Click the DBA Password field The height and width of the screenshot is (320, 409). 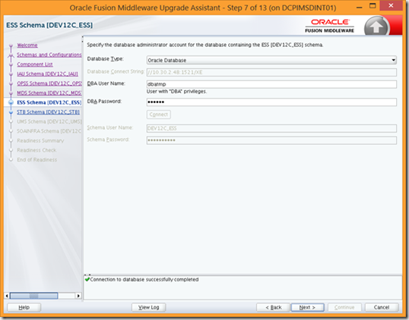(271, 102)
